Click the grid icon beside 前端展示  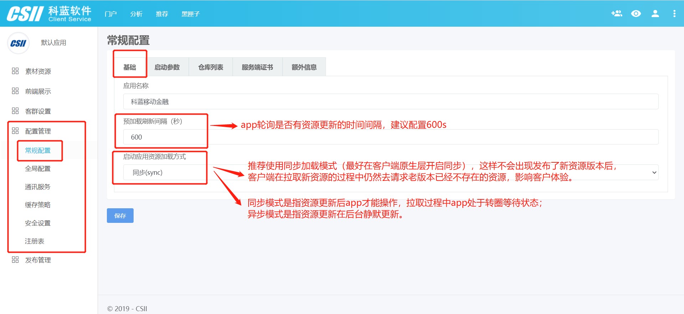(15, 91)
